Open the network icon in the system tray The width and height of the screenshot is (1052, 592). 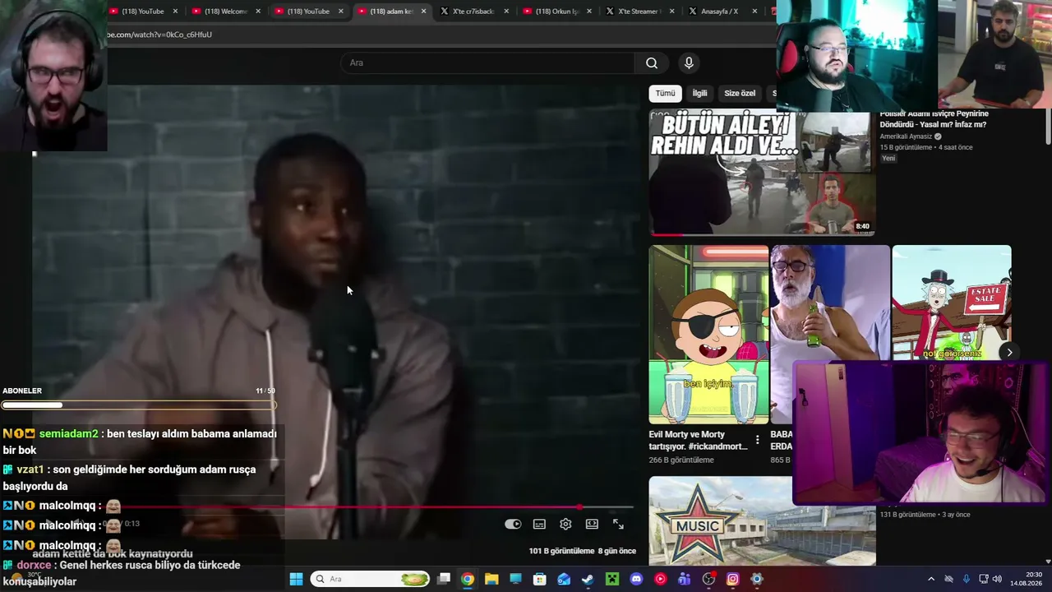tap(984, 579)
